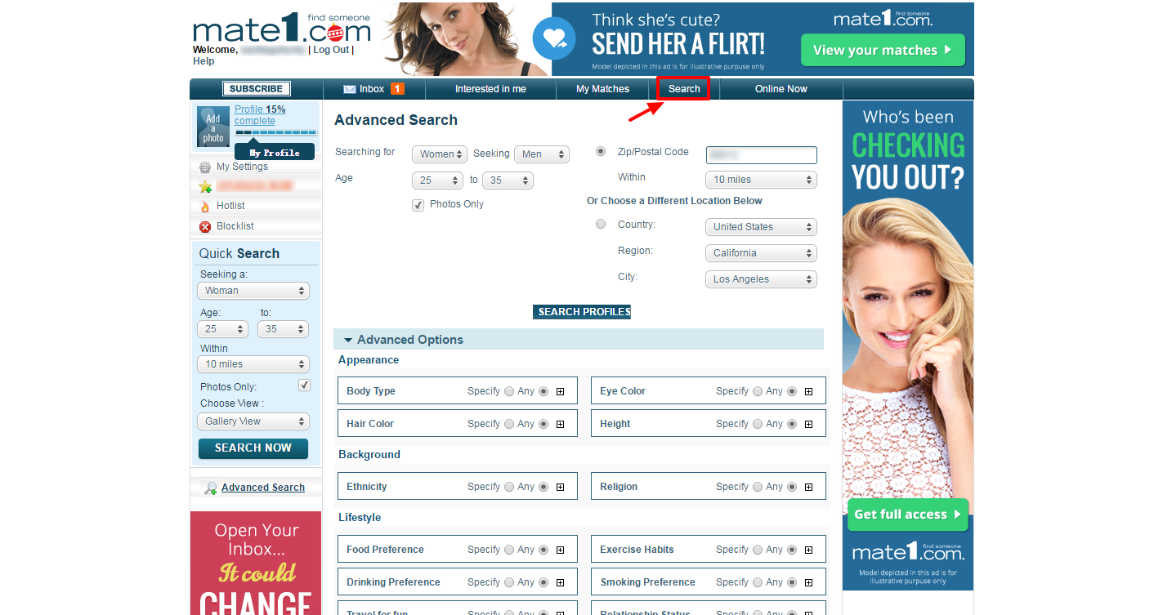Click the Blocklist red X icon
This screenshot has height=615, width=1163.
tap(205, 227)
